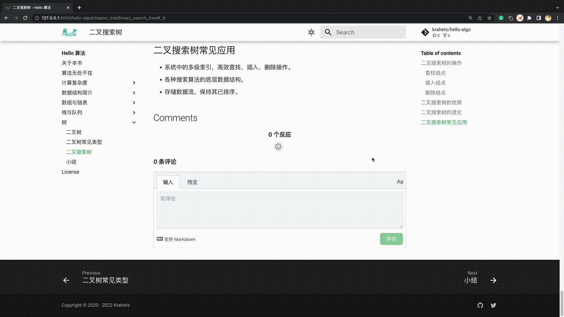Viewport: 564px width, 317px height.
Task: Click the GitHub icon in the footer
Action: (480, 305)
